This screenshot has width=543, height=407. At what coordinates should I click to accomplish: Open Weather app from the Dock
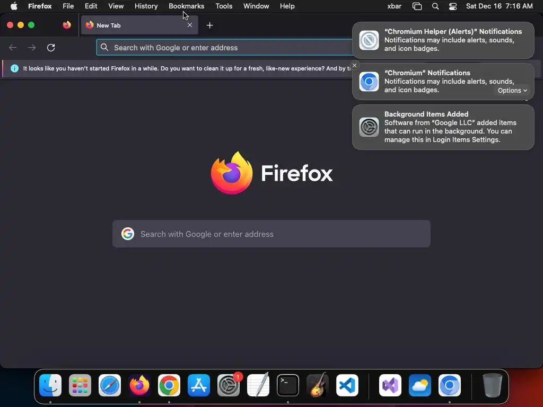420,385
